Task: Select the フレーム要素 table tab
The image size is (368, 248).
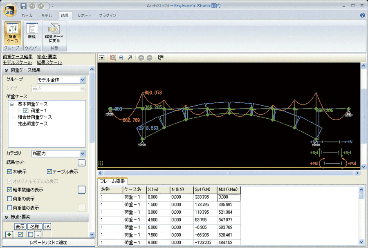Action: pos(112,181)
